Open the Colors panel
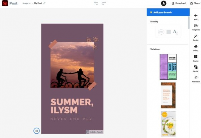The width and height of the screenshot is (201, 138). [x=196, y=48]
